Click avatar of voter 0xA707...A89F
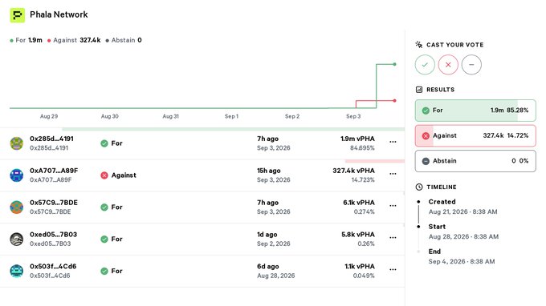This screenshot has width=546, height=306. pyautogui.click(x=16, y=175)
